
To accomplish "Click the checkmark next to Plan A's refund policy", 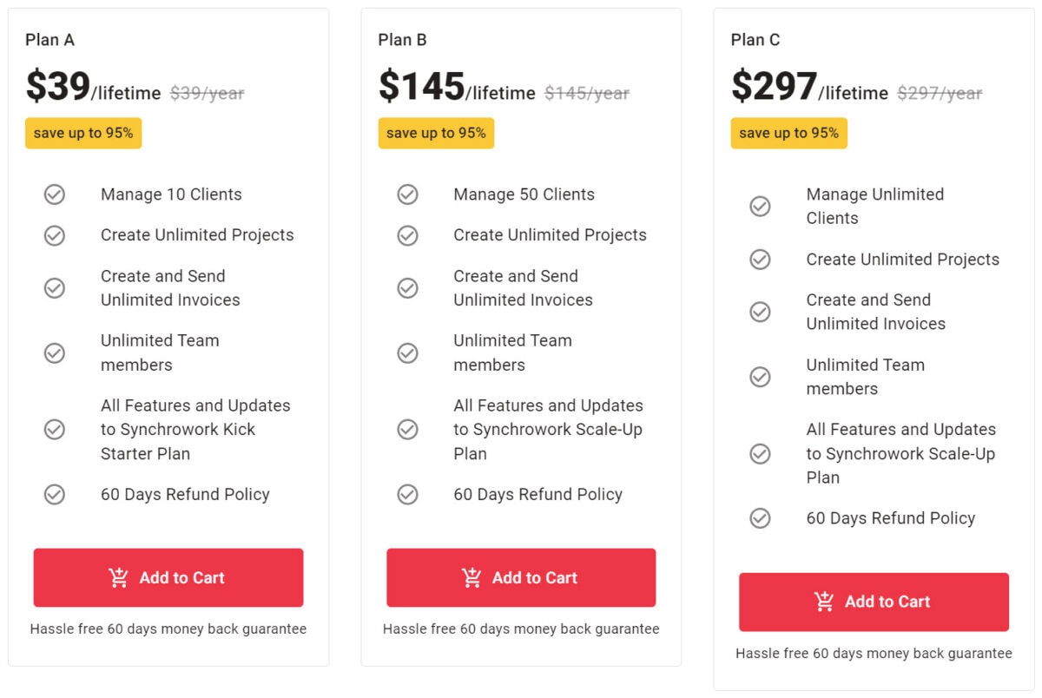I will pos(55,494).
